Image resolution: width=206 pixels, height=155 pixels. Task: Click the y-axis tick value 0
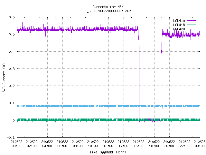pyautogui.click(x=14, y=120)
